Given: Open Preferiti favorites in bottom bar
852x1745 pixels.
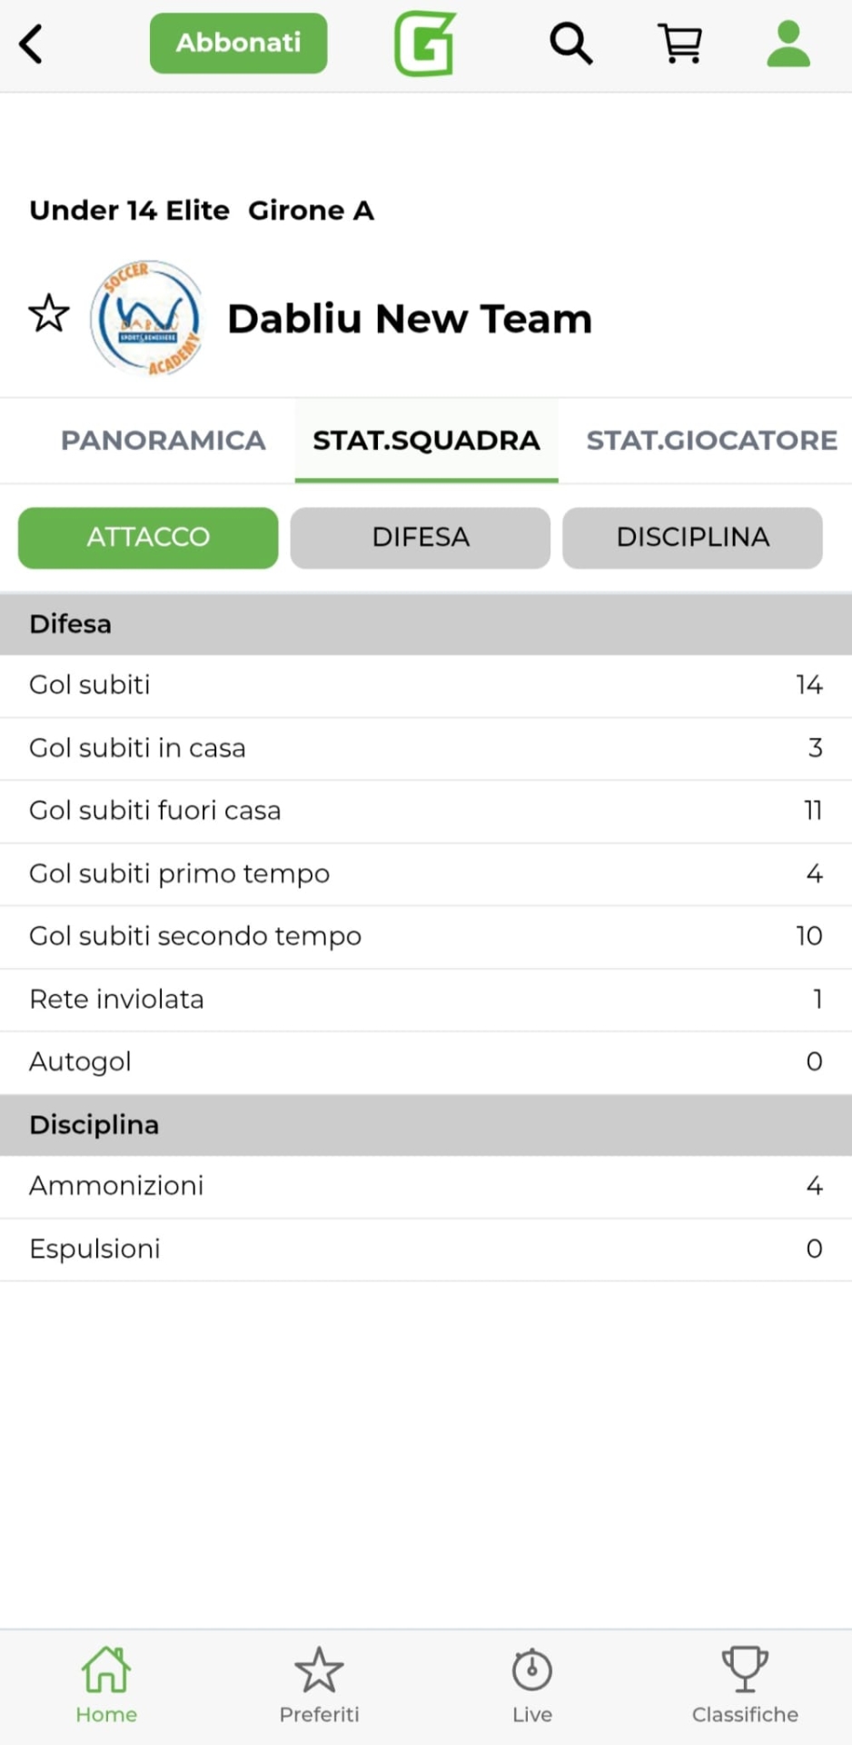Looking at the screenshot, I should (x=319, y=1684).
